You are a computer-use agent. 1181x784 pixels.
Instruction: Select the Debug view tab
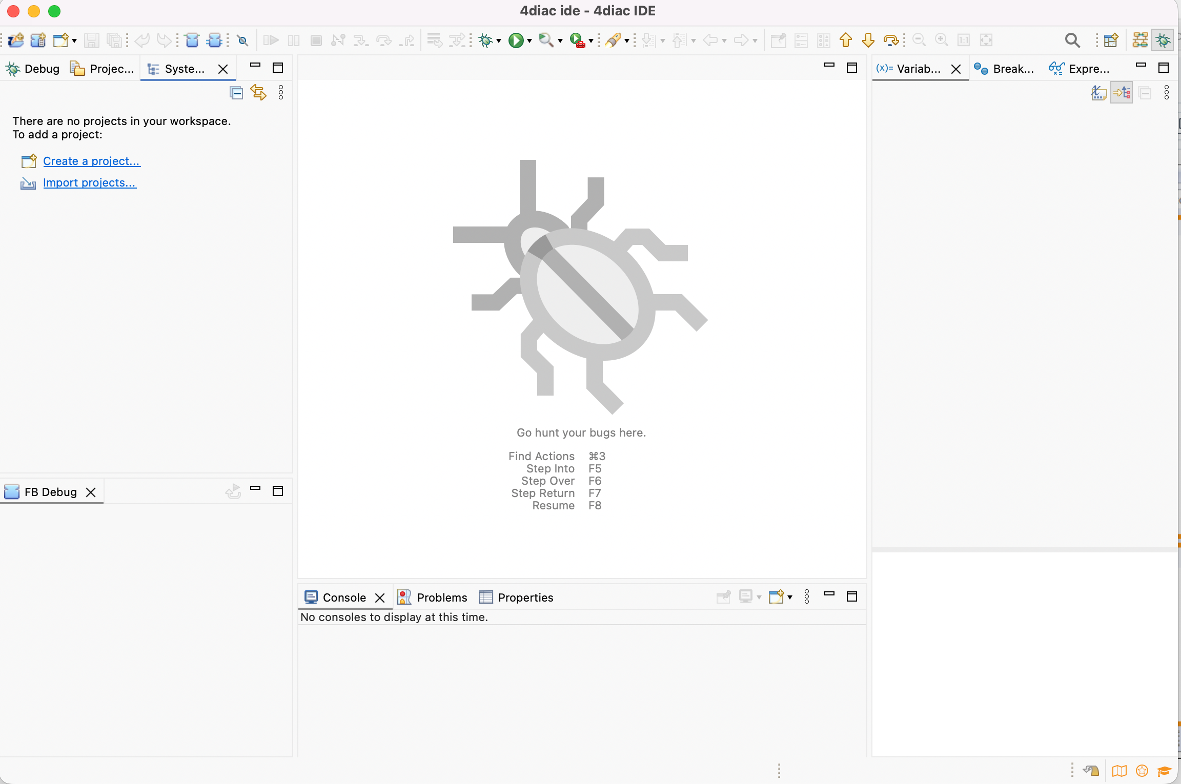(33, 69)
